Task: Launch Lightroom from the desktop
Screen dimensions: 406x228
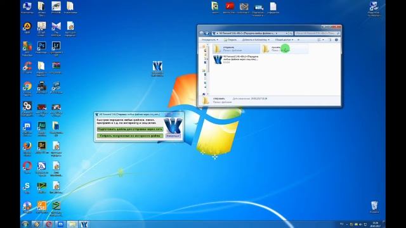Action: point(56,48)
